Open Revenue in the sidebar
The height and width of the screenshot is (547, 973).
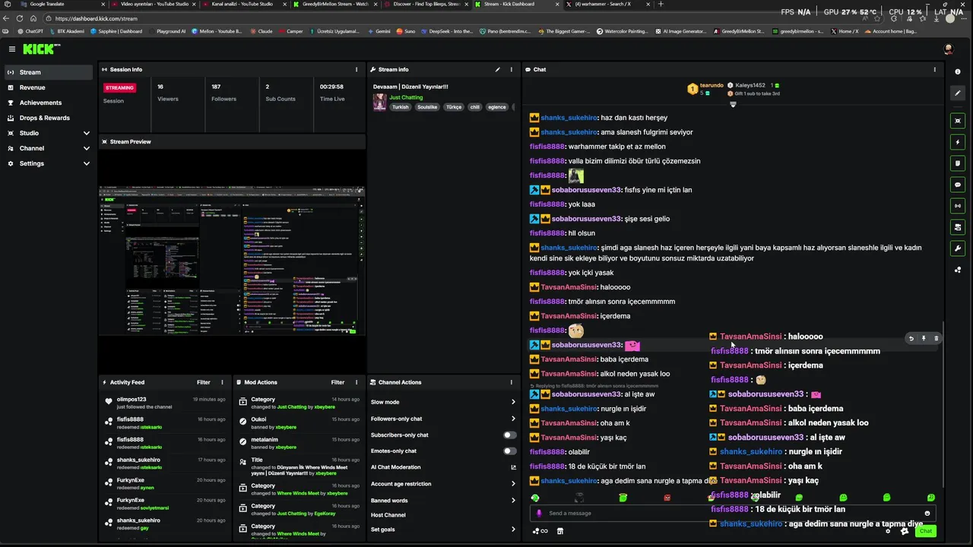(49, 87)
